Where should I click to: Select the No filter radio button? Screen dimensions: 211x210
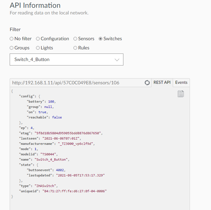(x=12, y=39)
